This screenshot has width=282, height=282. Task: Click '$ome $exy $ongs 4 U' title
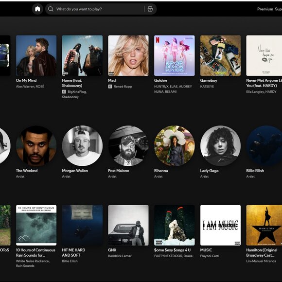[172, 250]
